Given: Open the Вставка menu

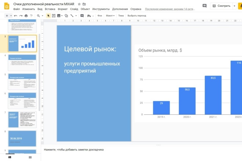Looking at the screenshot, I should tap(50, 9).
